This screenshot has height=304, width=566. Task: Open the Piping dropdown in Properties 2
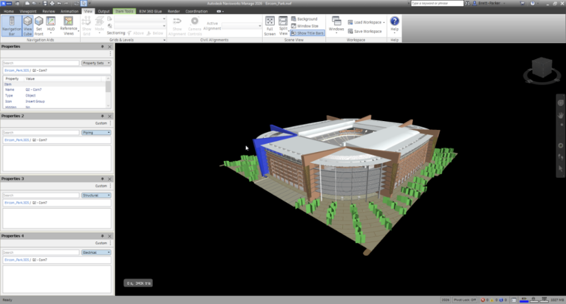coord(96,133)
